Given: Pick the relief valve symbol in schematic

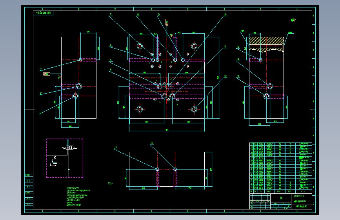Looking at the screenshot, I should (x=54, y=161).
